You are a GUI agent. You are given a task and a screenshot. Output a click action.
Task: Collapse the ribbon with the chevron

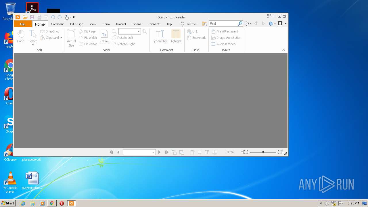[x=283, y=50]
